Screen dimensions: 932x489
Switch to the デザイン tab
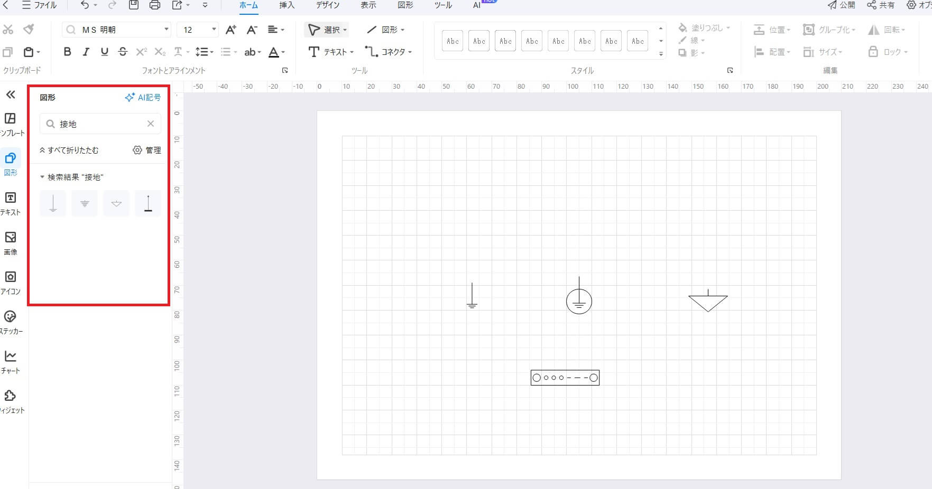(328, 5)
